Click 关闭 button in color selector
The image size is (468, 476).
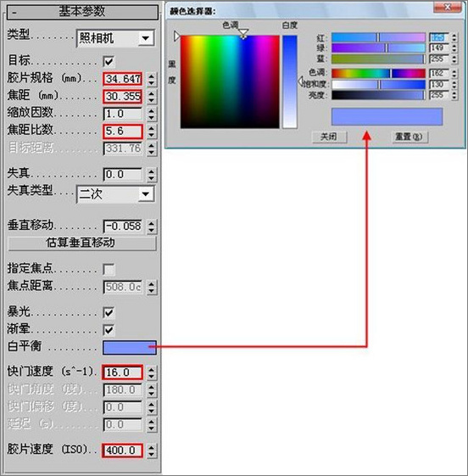(330, 137)
